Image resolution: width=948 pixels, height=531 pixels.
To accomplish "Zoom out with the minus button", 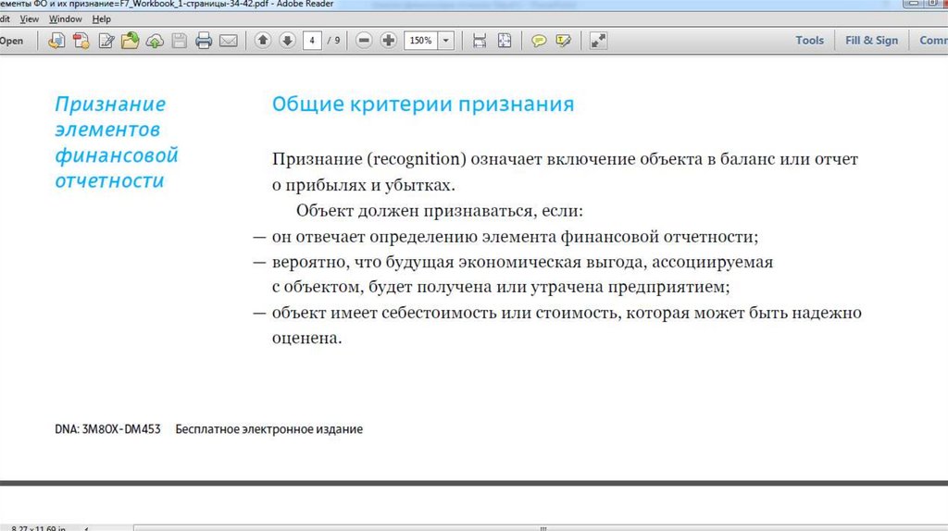I will coord(364,41).
